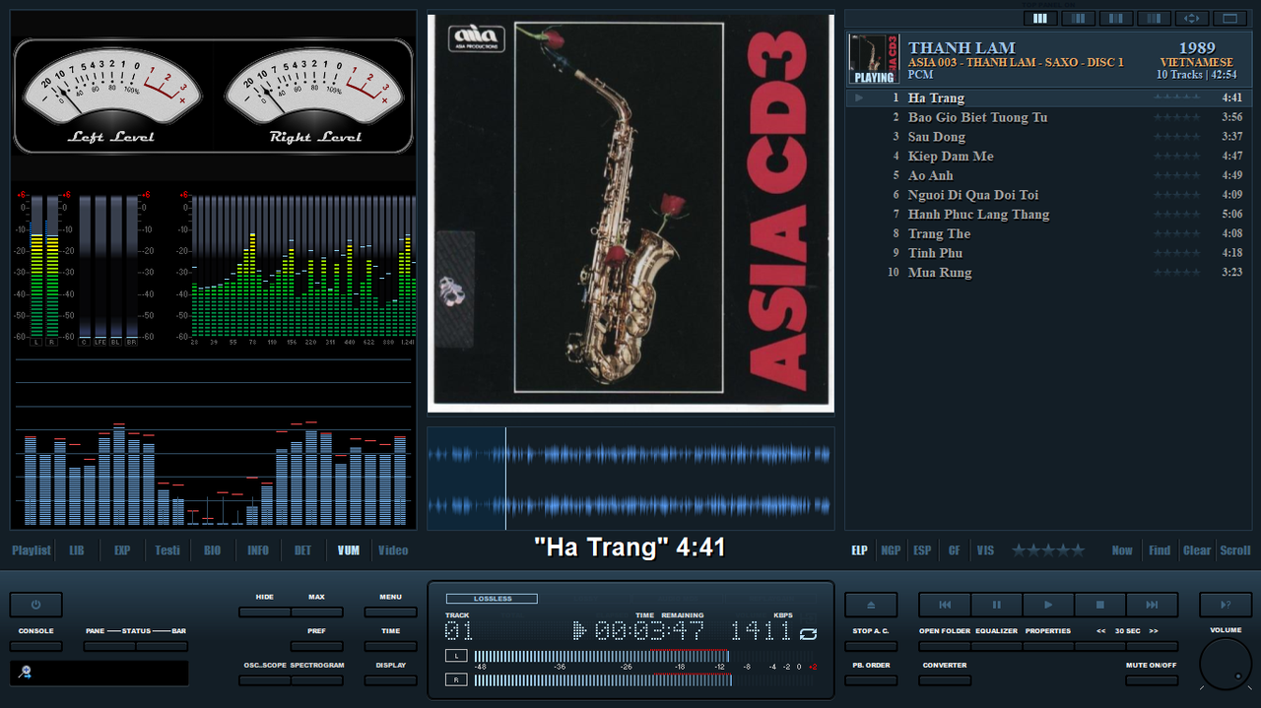Click the playing icon beside Ha Trang
This screenshot has width=1261, height=708.
click(x=859, y=97)
